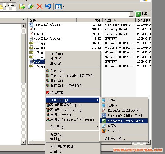Choose 发布 DWF 和电子邮件 entry
165x154 pixels.
(x=73, y=85)
